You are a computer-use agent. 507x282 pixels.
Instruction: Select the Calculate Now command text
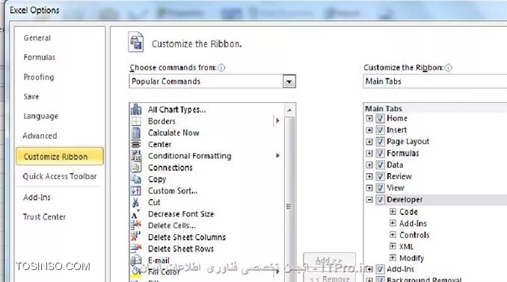pyautogui.click(x=173, y=133)
